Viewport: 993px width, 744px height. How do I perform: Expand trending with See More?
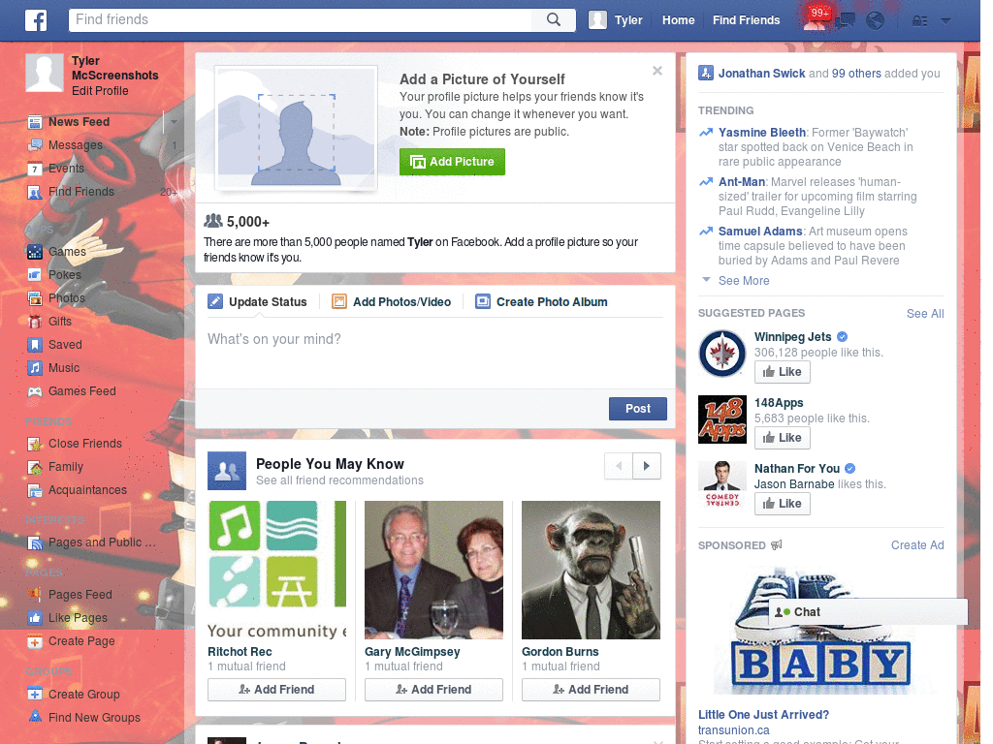744,281
